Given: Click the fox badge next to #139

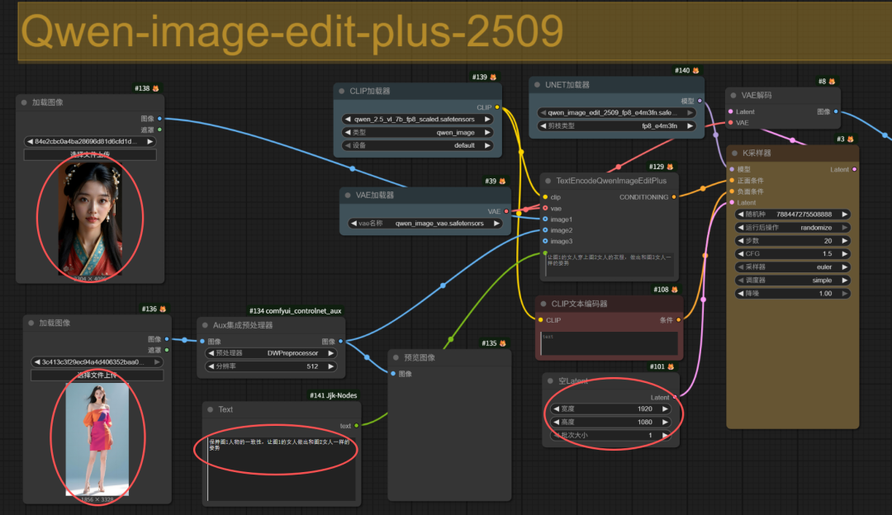Looking at the screenshot, I should [493, 77].
